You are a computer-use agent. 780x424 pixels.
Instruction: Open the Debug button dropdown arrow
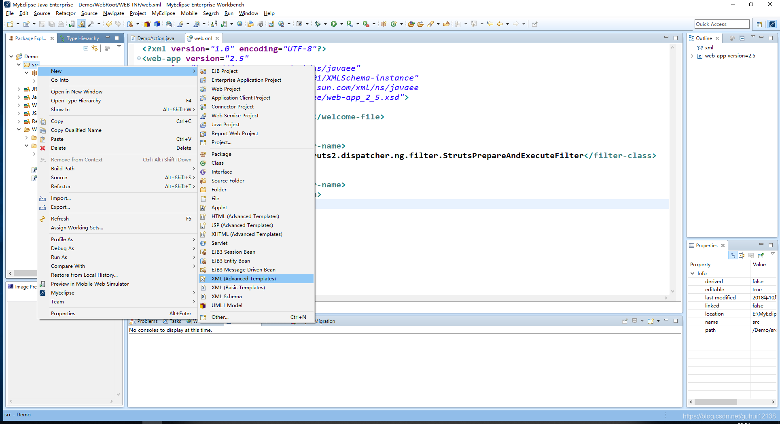pyautogui.click(x=325, y=24)
